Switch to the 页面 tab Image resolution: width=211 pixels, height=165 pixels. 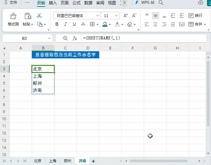64,3
